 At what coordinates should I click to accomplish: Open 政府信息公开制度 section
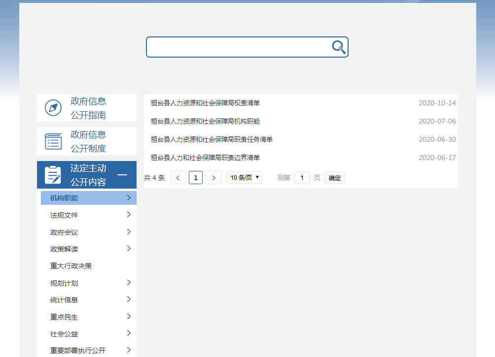(87, 141)
